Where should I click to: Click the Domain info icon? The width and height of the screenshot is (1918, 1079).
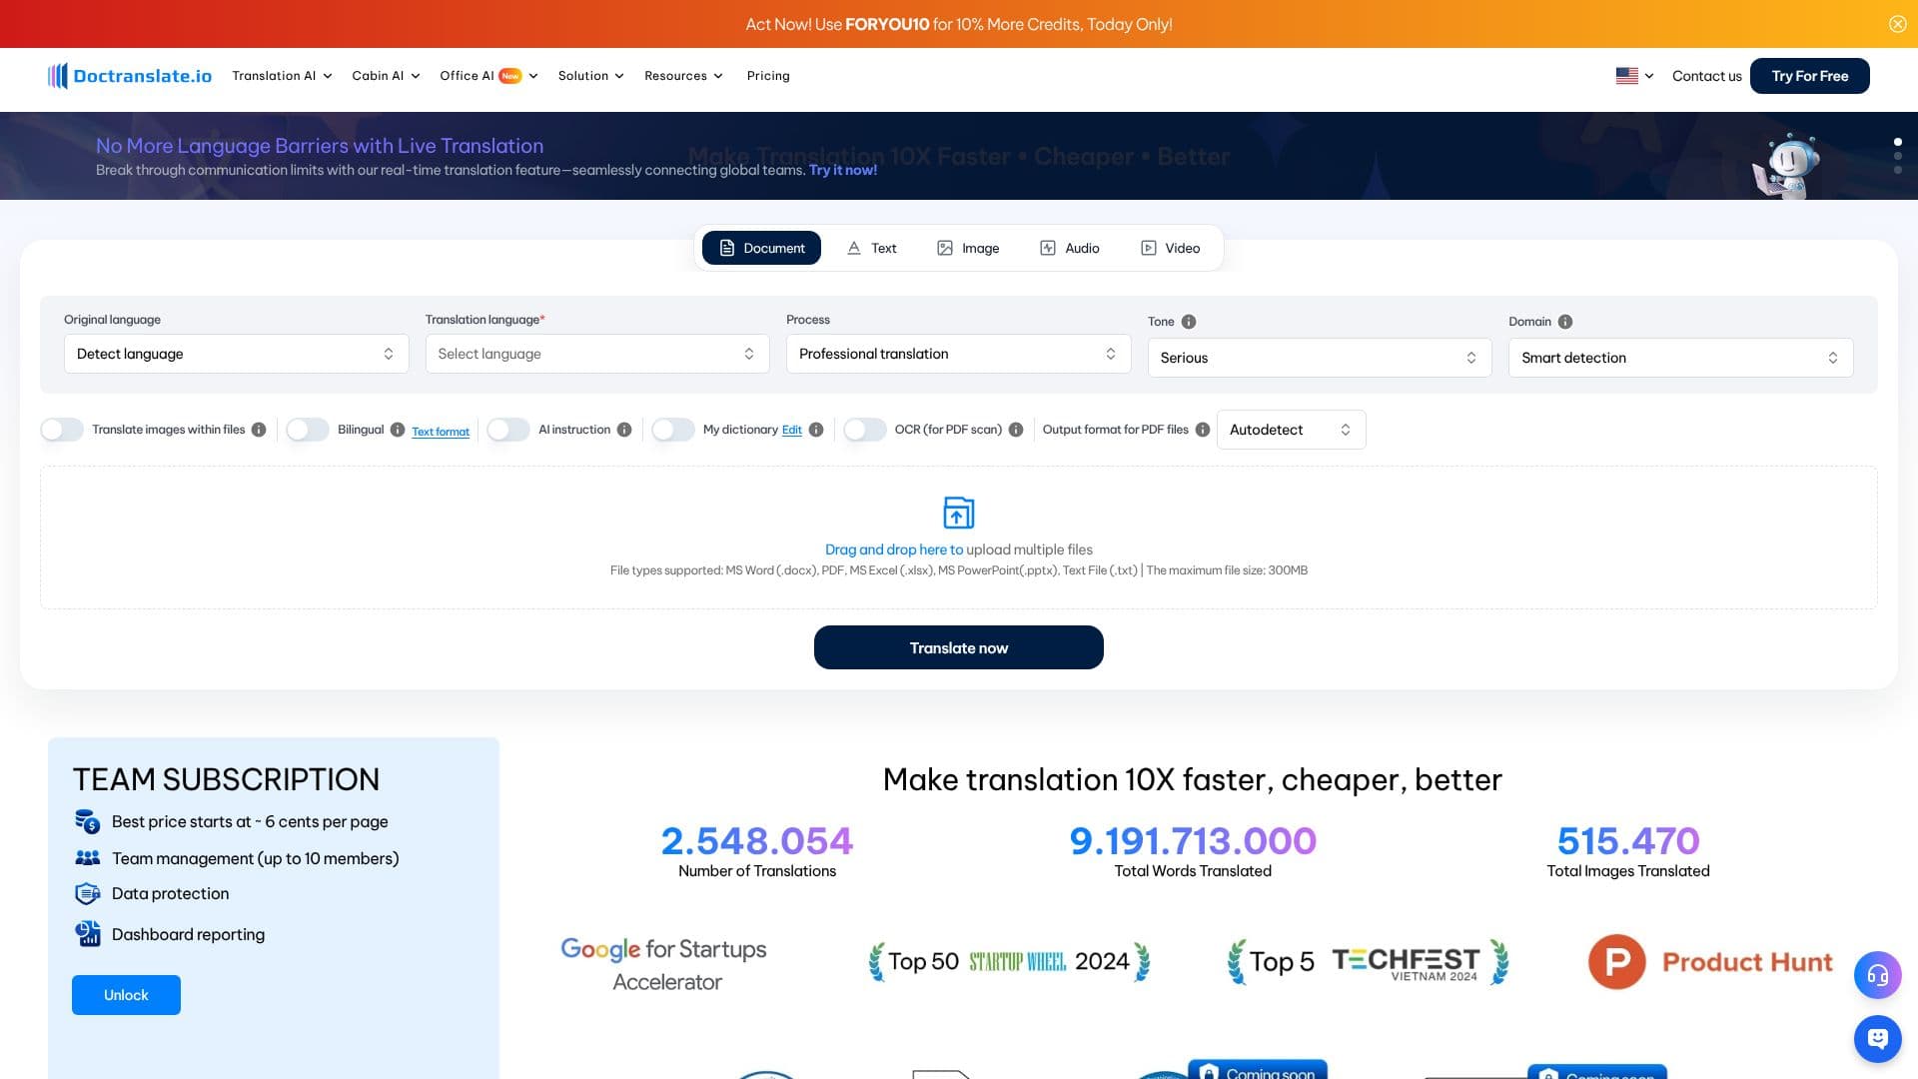(1565, 322)
